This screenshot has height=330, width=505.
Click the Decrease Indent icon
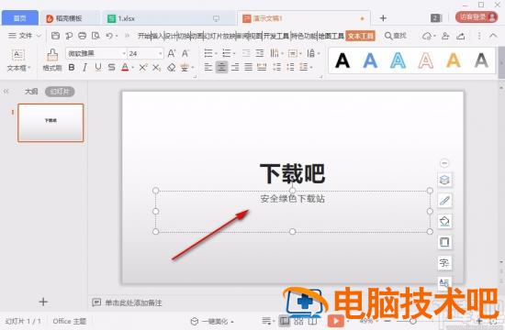pos(246,53)
